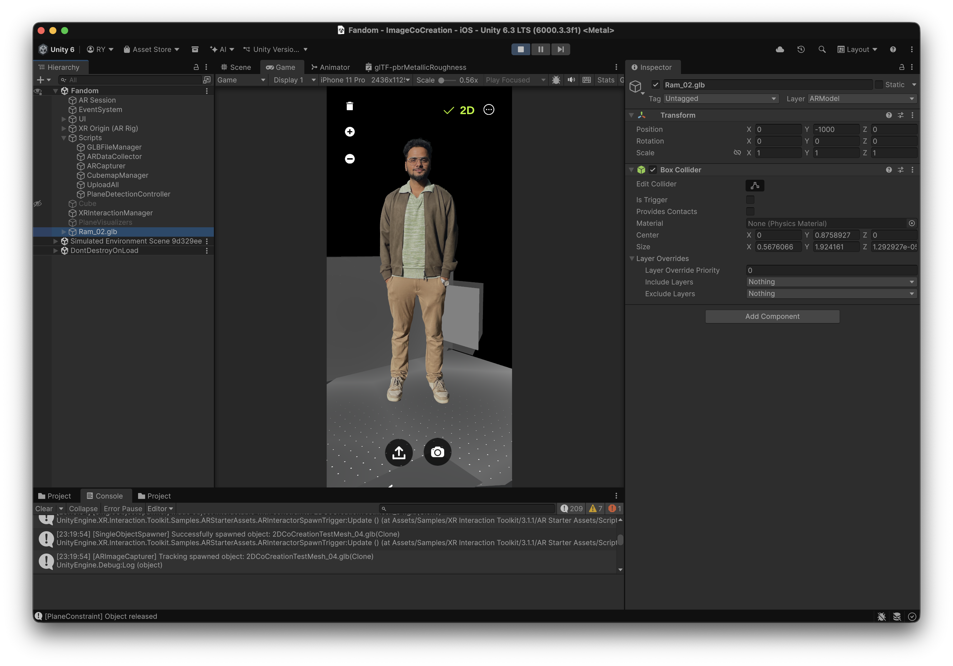Open Unity cloud services icon

pos(779,49)
